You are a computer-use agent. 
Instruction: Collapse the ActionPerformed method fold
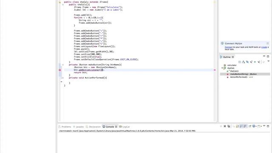click(63, 78)
